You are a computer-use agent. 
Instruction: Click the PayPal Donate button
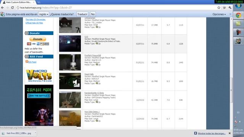pyautogui.click(x=38, y=39)
